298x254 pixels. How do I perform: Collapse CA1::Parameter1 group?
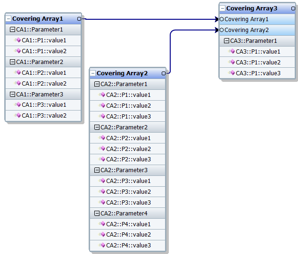(x=12, y=30)
